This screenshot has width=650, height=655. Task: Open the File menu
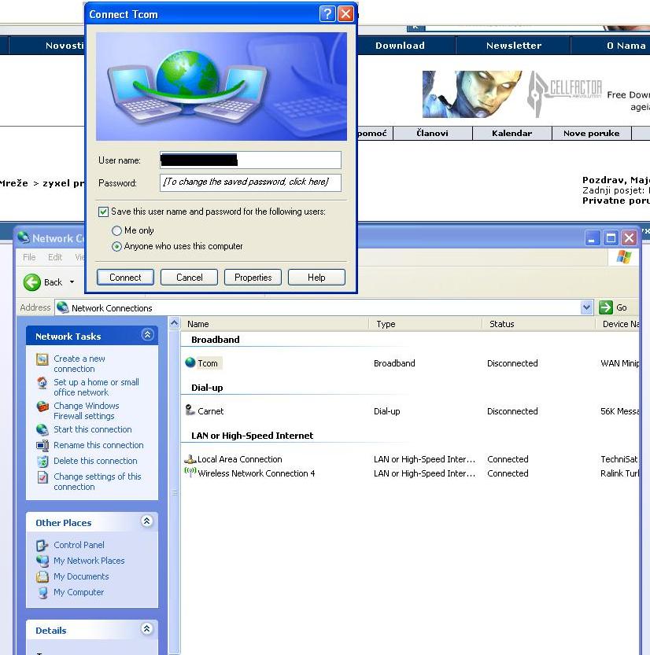(x=29, y=257)
